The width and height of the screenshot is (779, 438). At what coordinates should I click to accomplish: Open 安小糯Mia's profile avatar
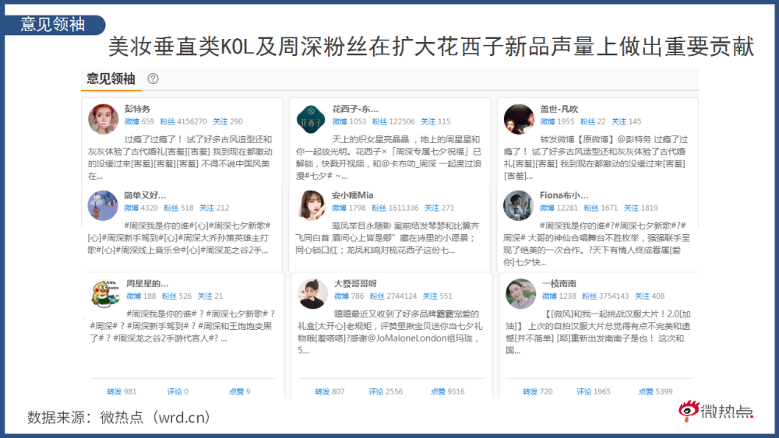coord(311,205)
